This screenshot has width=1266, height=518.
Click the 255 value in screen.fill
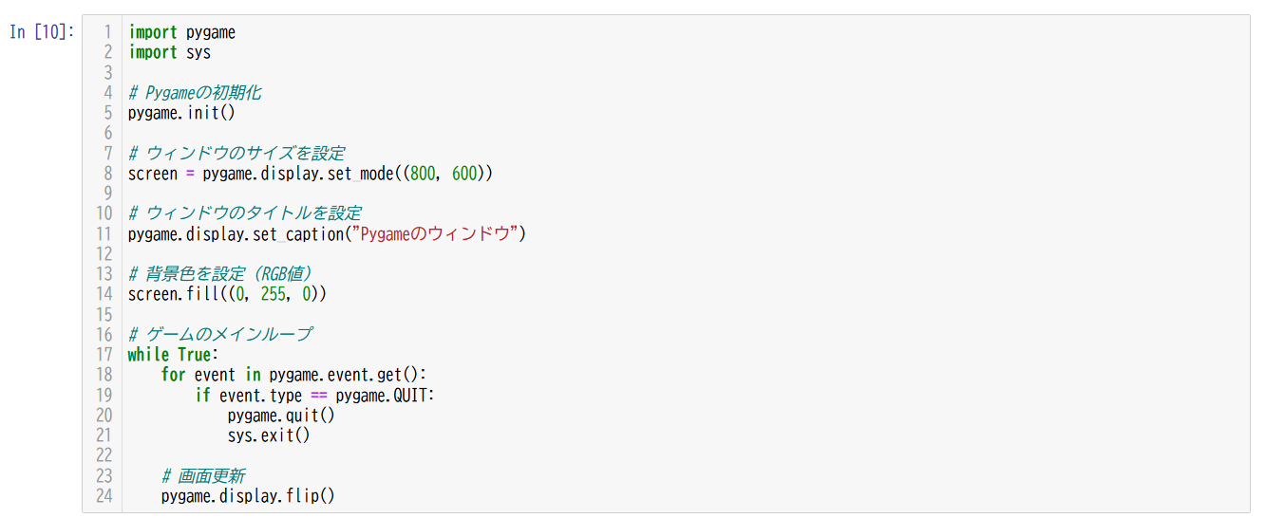click(274, 294)
